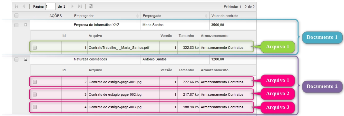The image size is (344, 116).
Task: Toggle select-all checkbox in header
Action: (x=16, y=15)
